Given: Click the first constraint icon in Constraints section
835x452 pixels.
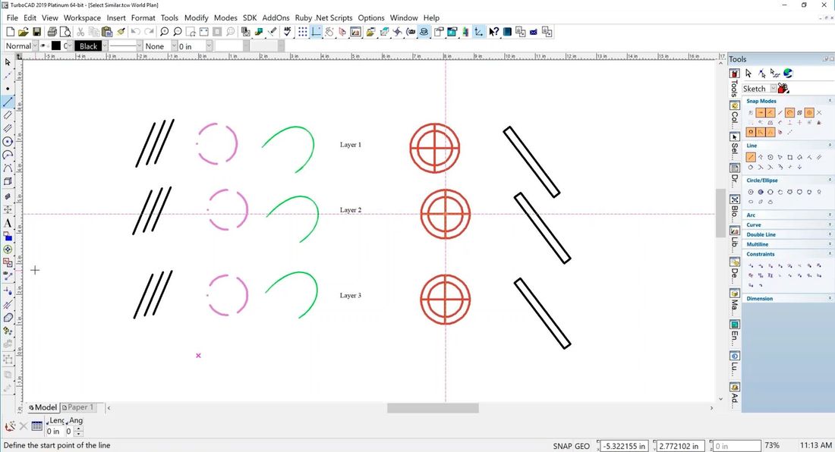Looking at the screenshot, I should (x=750, y=265).
